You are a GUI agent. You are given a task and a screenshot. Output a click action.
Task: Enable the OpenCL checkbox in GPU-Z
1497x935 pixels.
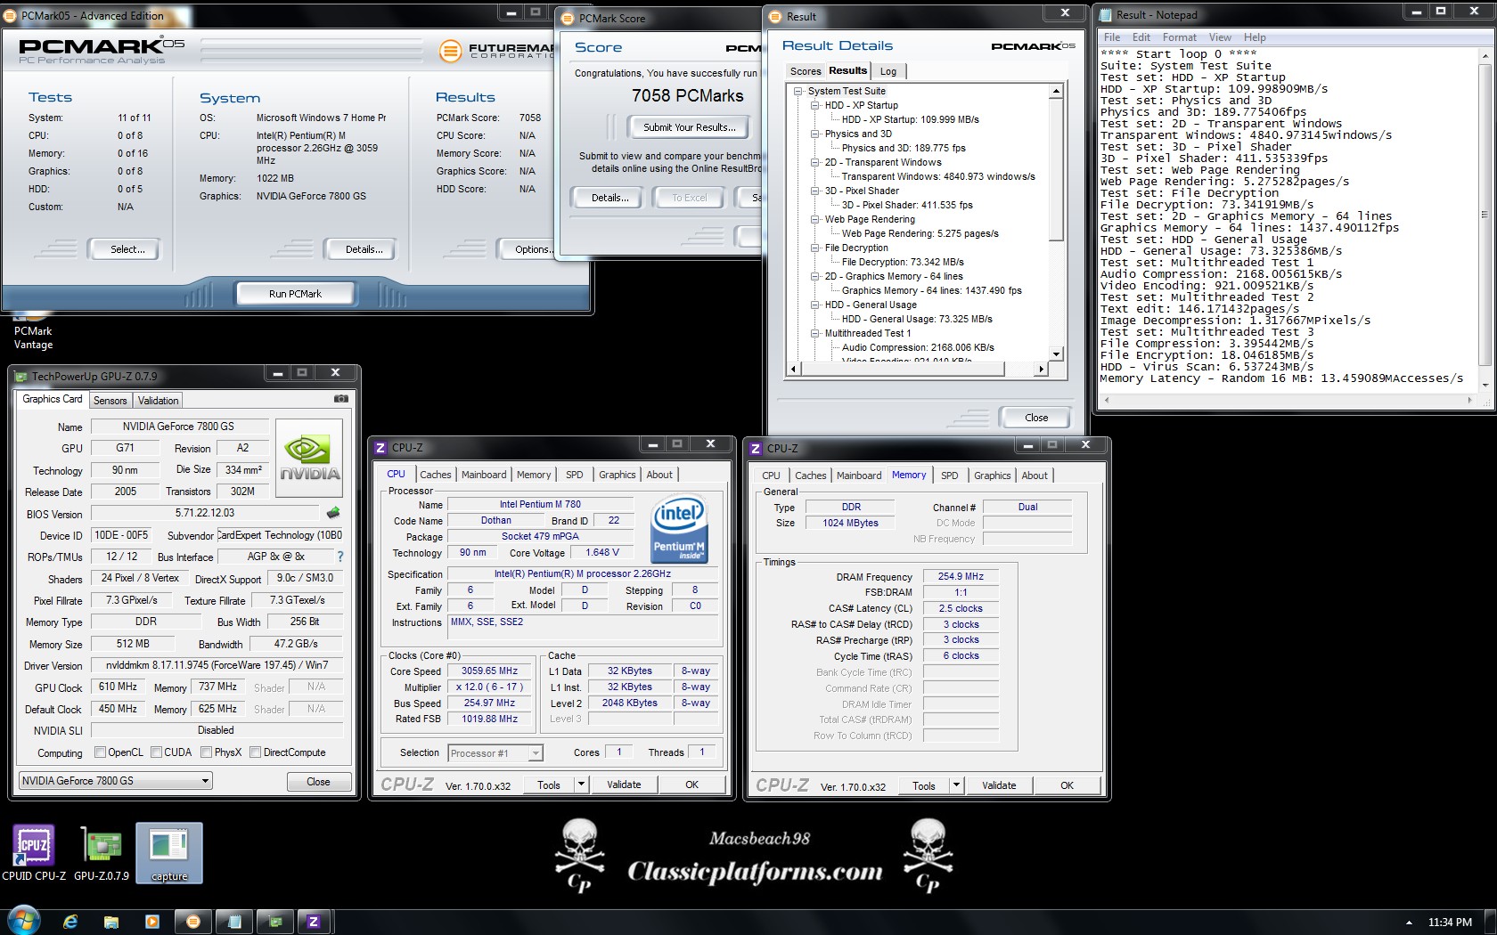point(100,752)
